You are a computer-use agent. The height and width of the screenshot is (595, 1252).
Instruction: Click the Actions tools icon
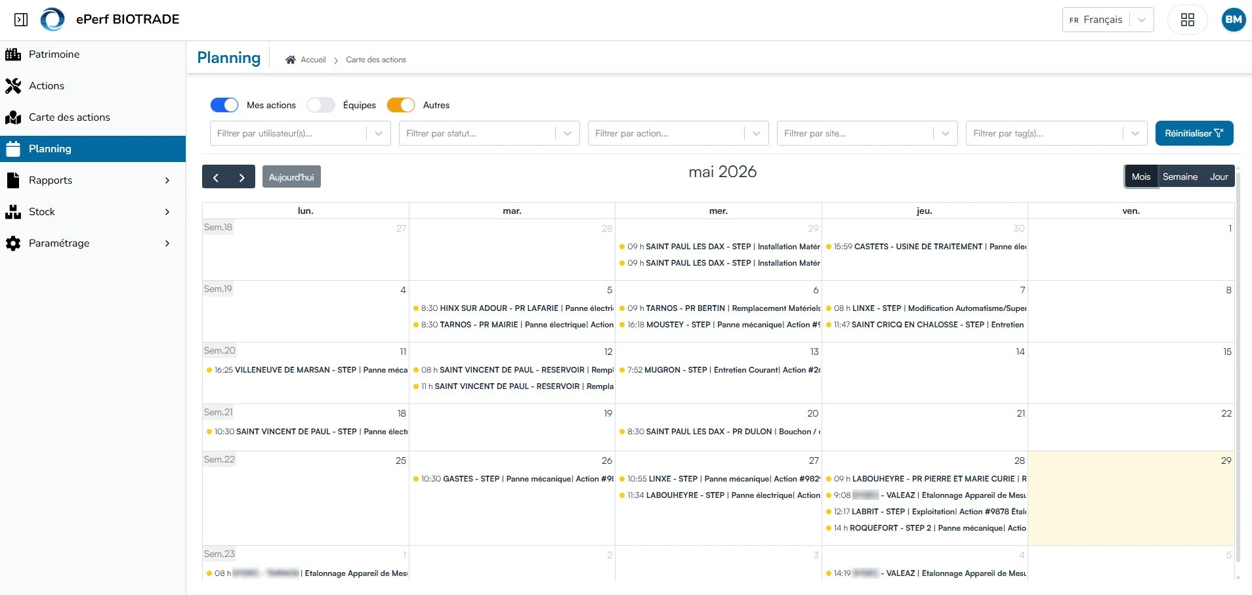pos(13,86)
